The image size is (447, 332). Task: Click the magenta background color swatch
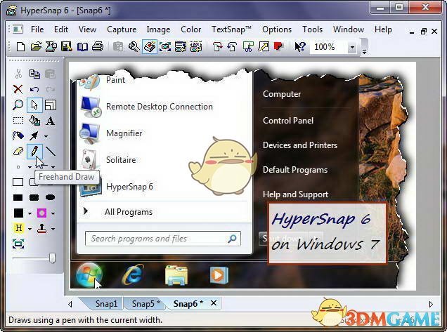pyautogui.click(x=41, y=213)
